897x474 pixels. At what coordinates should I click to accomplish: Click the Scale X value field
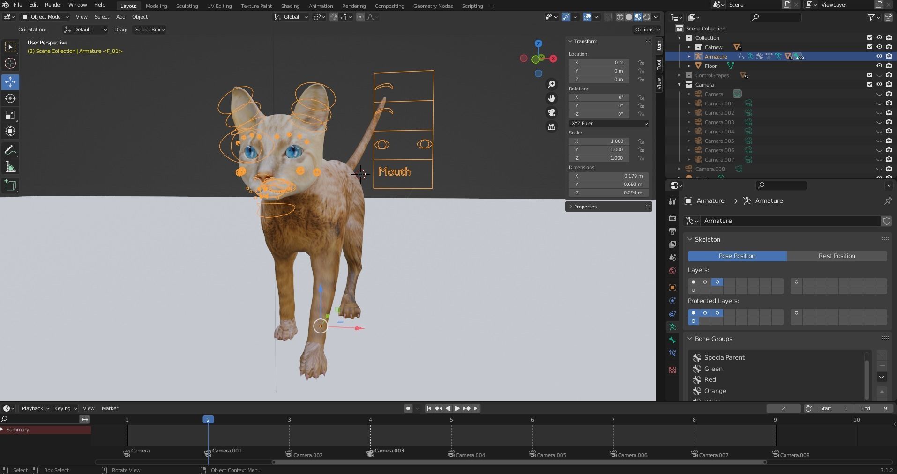click(599, 141)
